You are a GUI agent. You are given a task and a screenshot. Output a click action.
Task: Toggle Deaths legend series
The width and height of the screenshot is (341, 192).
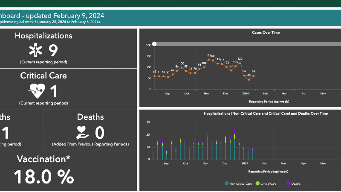(x=293, y=183)
